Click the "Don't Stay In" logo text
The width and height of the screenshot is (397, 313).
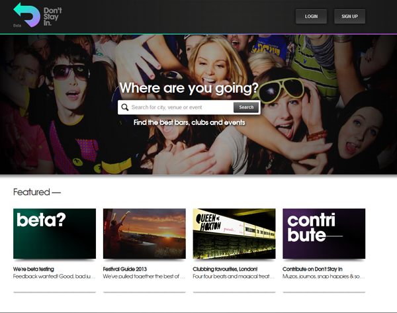[x=52, y=15]
